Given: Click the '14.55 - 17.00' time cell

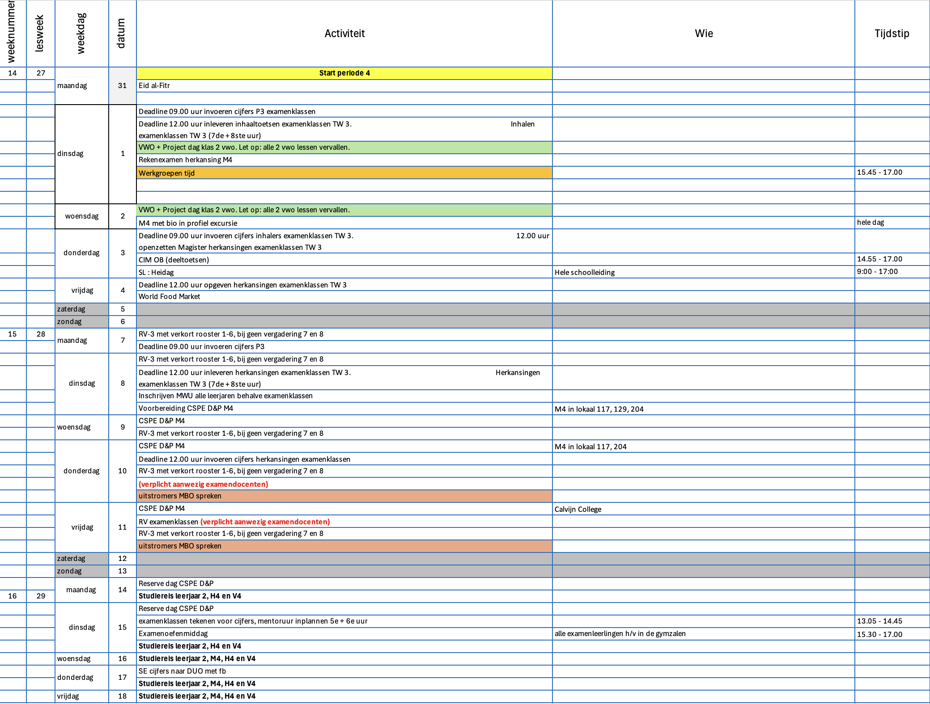Looking at the screenshot, I should [892, 259].
